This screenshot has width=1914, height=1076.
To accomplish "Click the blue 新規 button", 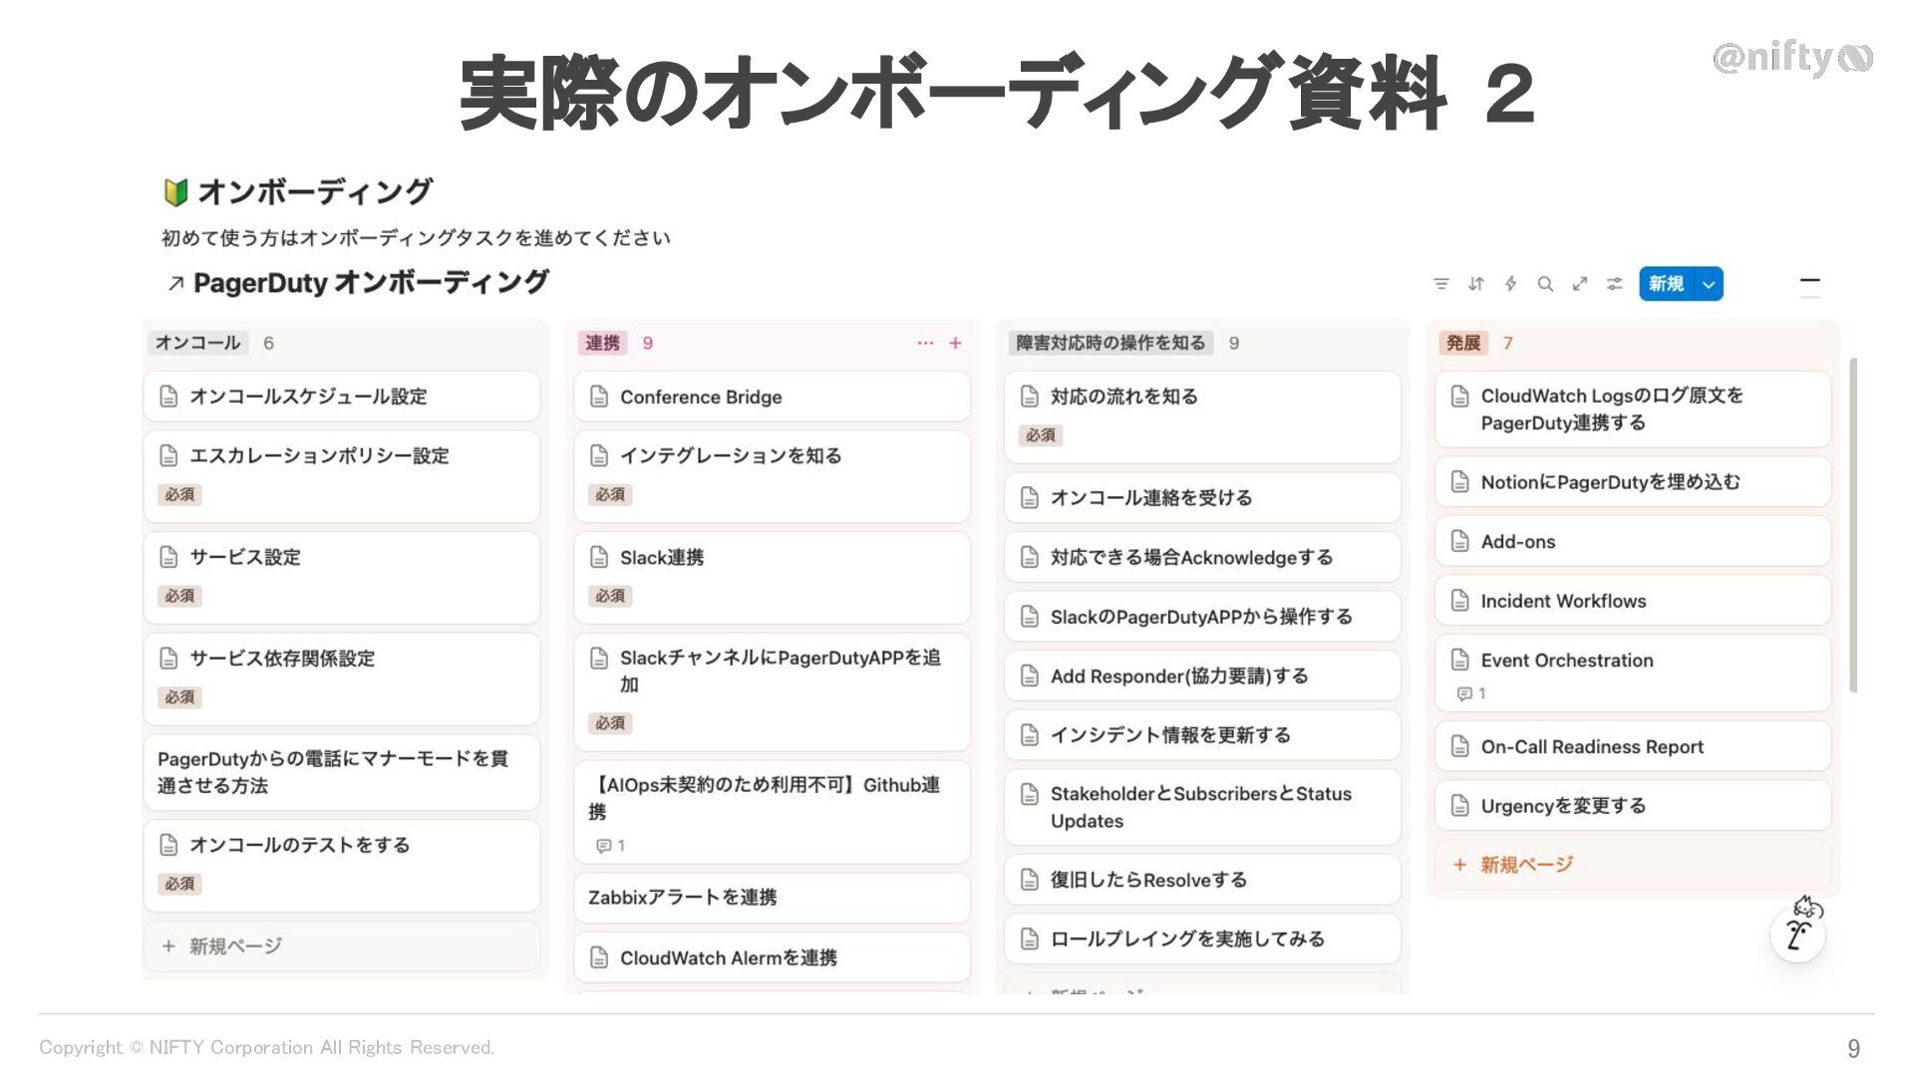I will pyautogui.click(x=1666, y=284).
